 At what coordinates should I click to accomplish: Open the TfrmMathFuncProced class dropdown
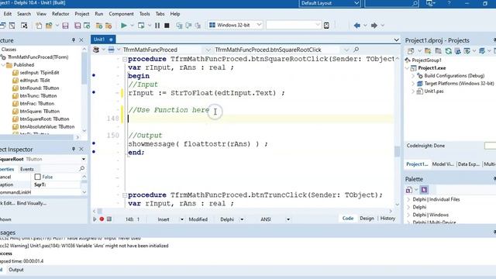pyautogui.click(x=208, y=50)
